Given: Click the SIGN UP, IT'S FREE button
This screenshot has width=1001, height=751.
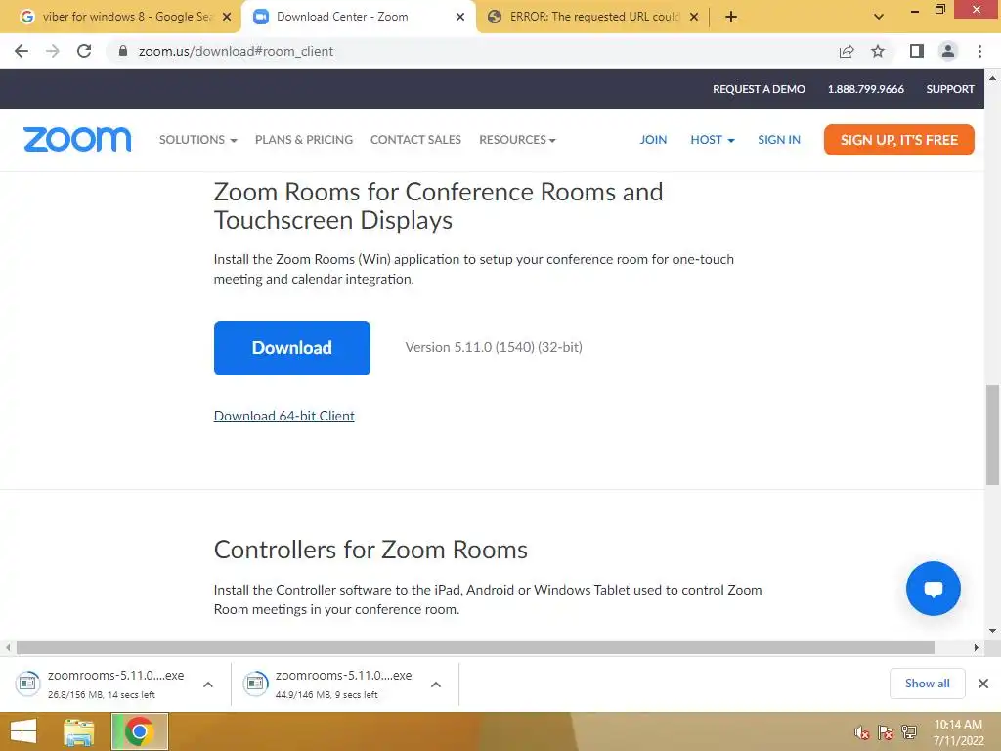Looking at the screenshot, I should tap(899, 140).
